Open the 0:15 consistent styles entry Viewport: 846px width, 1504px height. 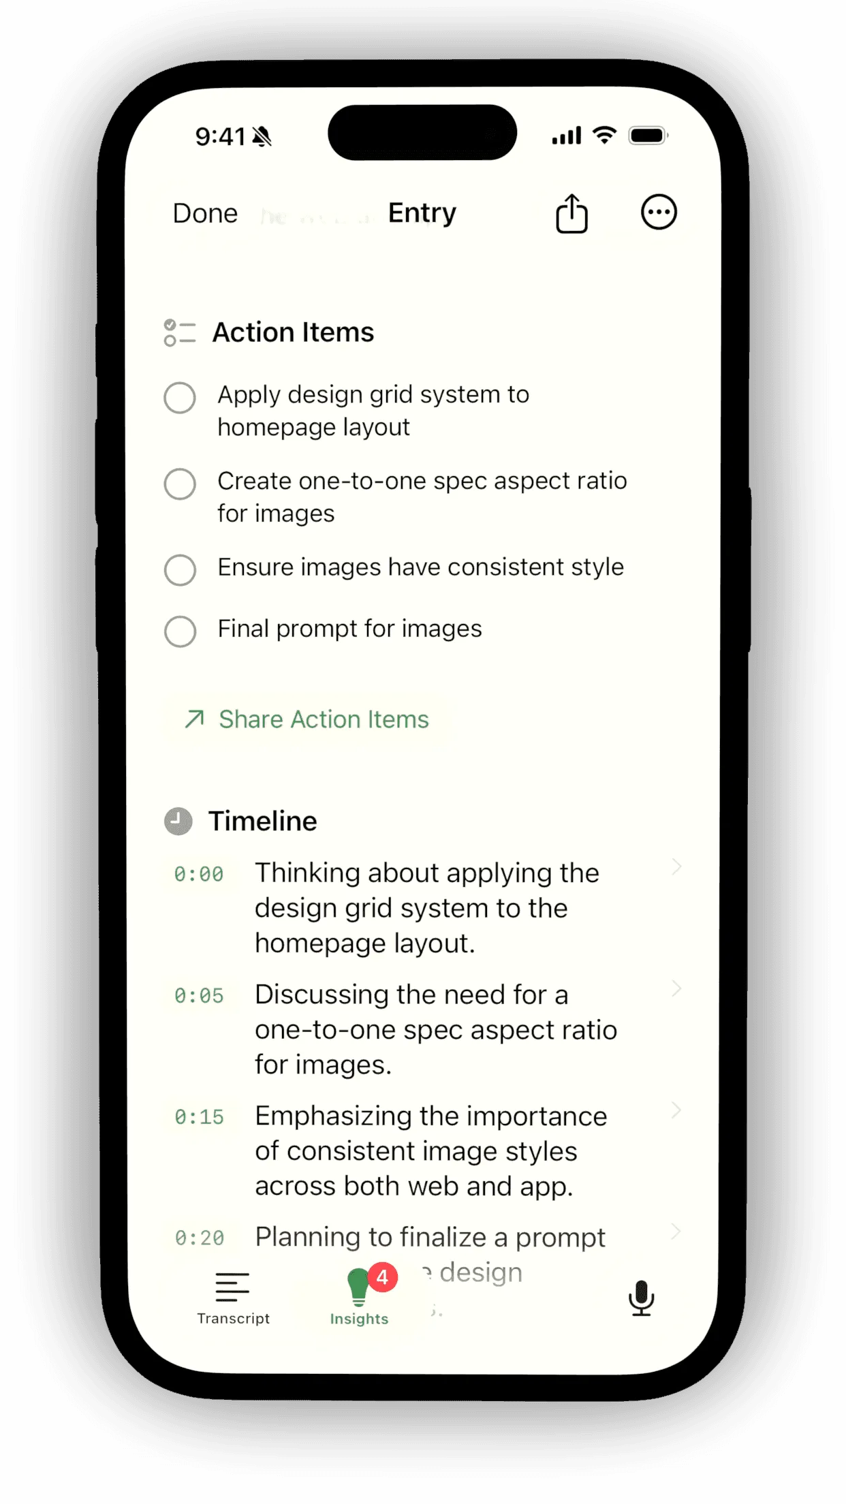point(676,1110)
